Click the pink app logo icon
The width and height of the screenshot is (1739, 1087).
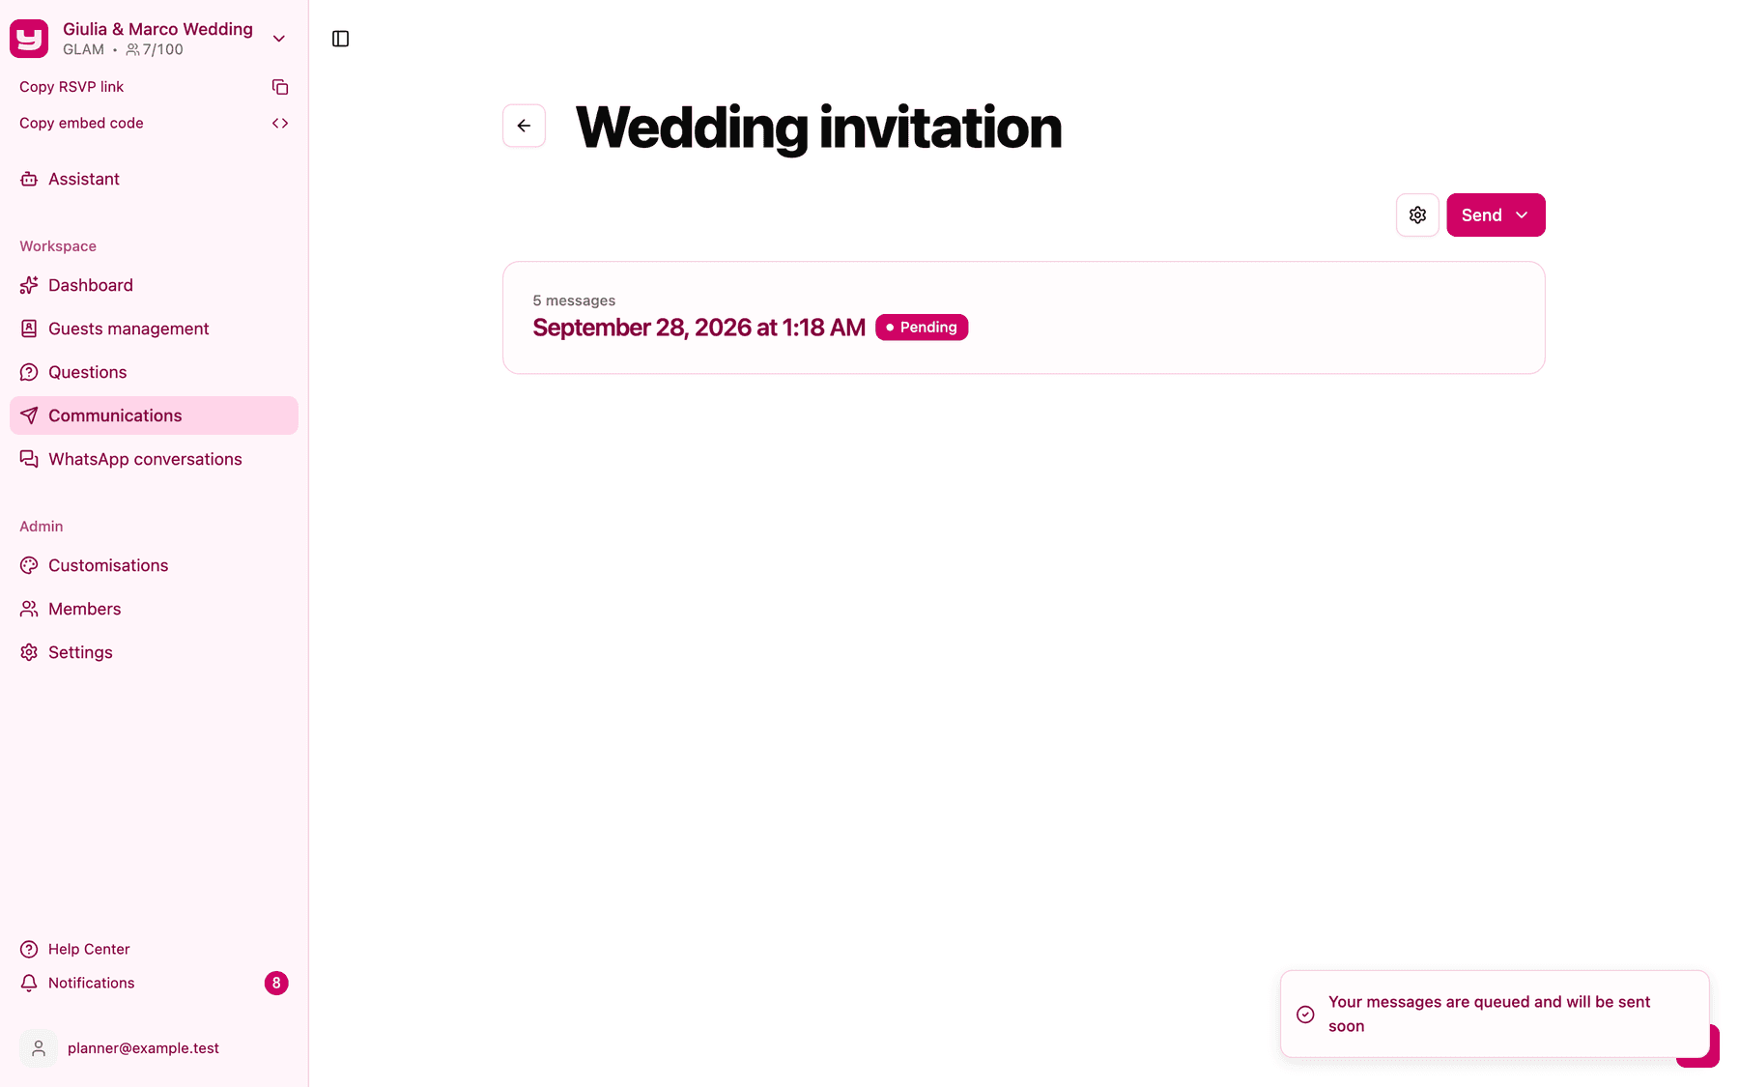(29, 39)
